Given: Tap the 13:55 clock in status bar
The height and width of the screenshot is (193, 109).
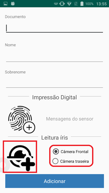Looking at the screenshot, I should [x=101, y=4].
